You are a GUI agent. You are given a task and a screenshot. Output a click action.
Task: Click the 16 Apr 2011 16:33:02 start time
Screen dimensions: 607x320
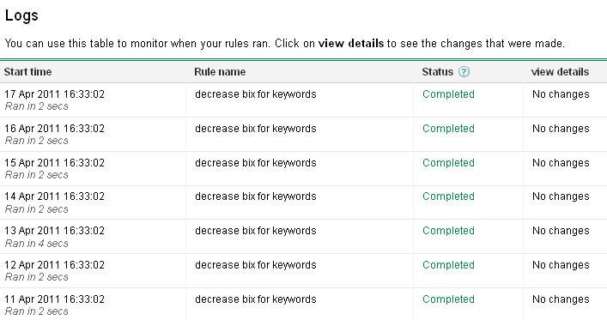point(55,129)
